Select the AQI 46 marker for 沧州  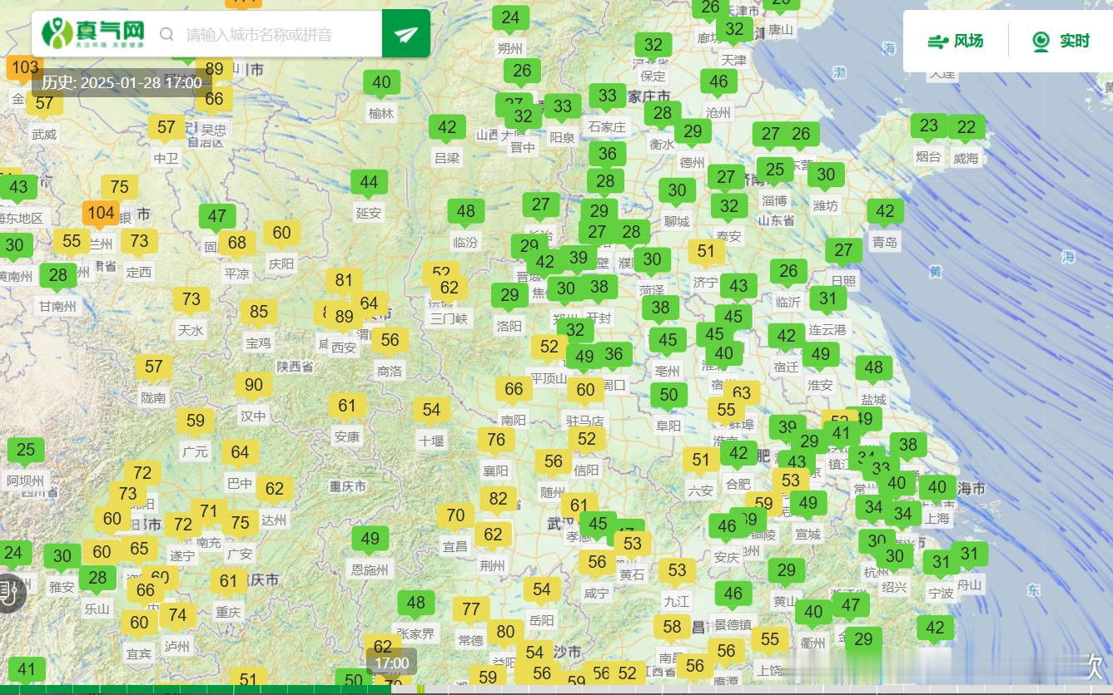[x=718, y=81]
